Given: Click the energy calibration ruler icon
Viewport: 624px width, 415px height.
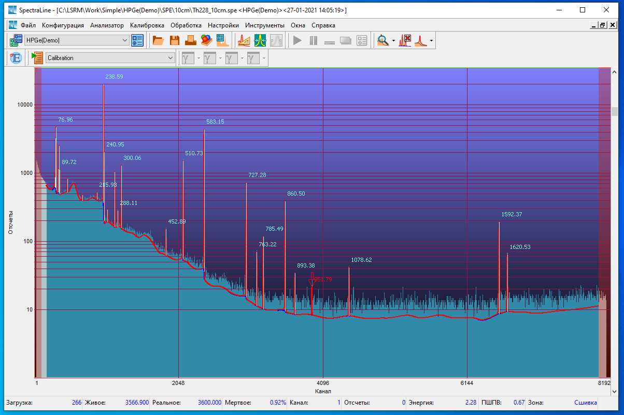Looking at the screenshot, I should tap(244, 40).
